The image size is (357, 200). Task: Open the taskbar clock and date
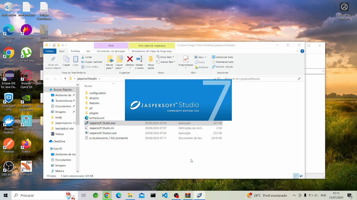(x=336, y=195)
